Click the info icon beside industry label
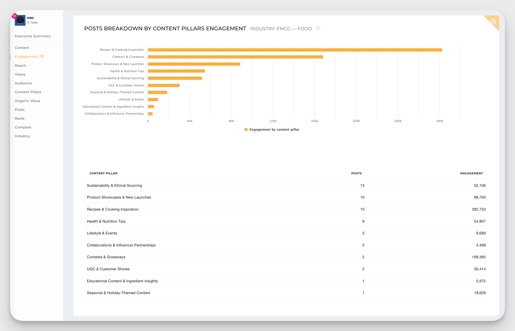Image resolution: width=515 pixels, height=331 pixels. (318, 29)
